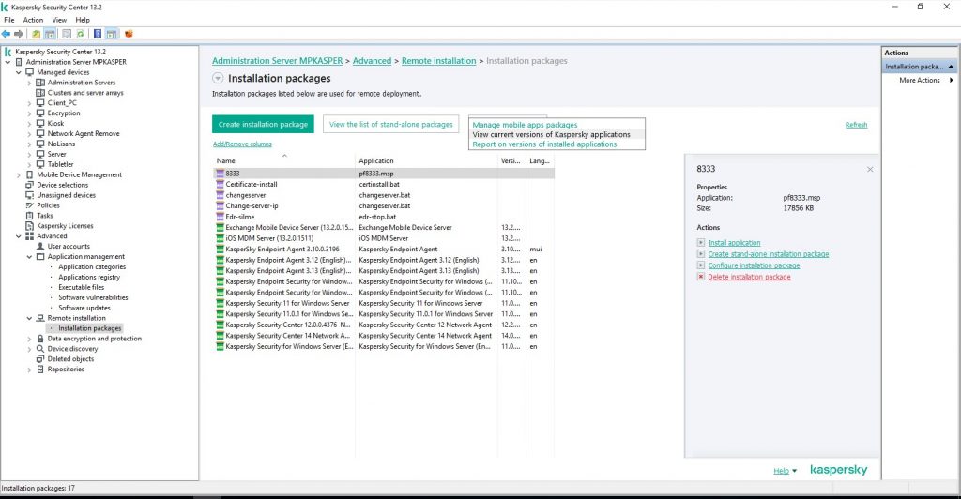Viewport: 961px width, 499px height.
Task: Click the red Delete installation package icon
Action: coord(700,277)
